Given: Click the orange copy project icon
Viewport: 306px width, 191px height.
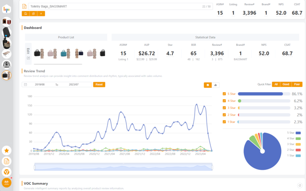Looking at the screenshot, I should click(33, 14).
